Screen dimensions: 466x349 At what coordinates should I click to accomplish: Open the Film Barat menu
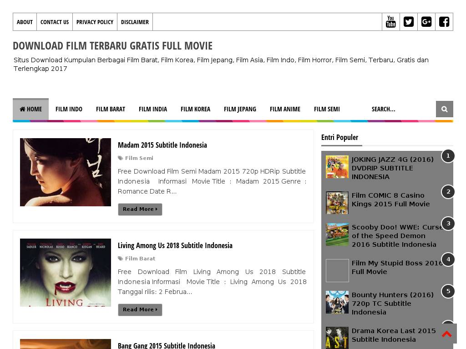(x=110, y=109)
